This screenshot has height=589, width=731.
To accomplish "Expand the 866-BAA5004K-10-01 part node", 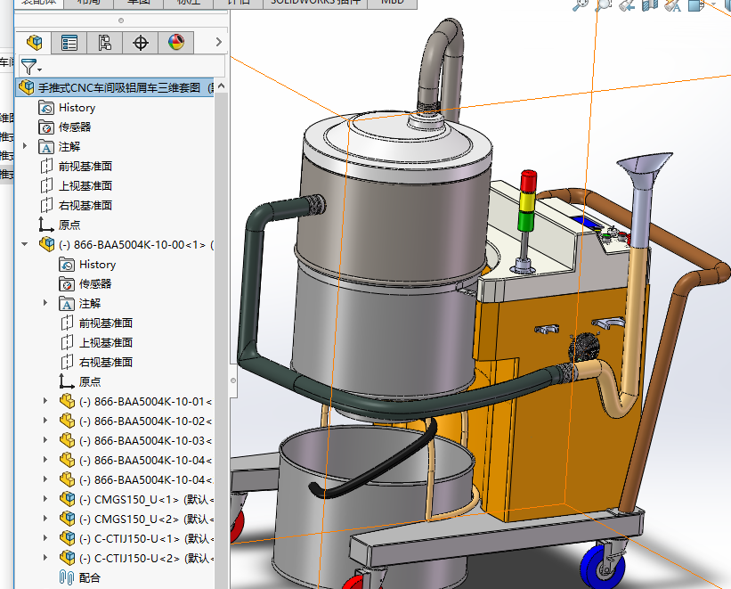I will coord(45,401).
